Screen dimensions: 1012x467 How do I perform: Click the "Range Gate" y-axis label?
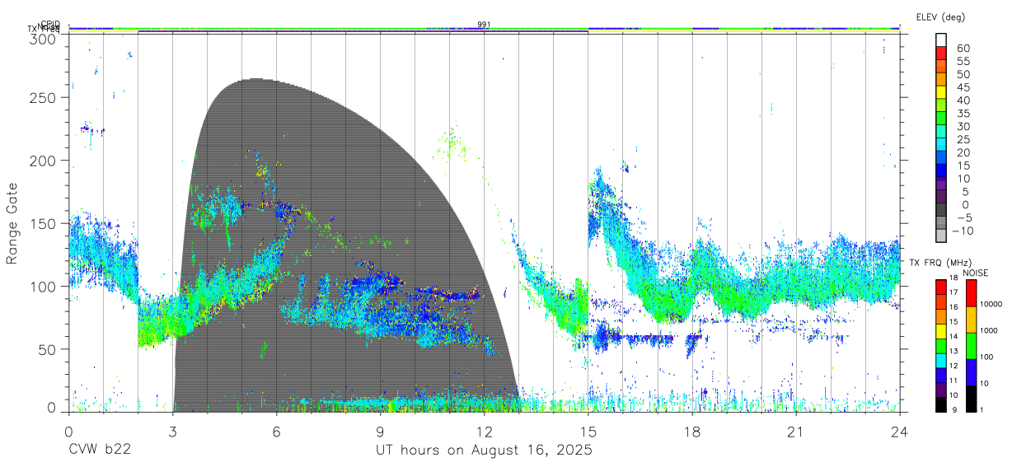click(12, 224)
